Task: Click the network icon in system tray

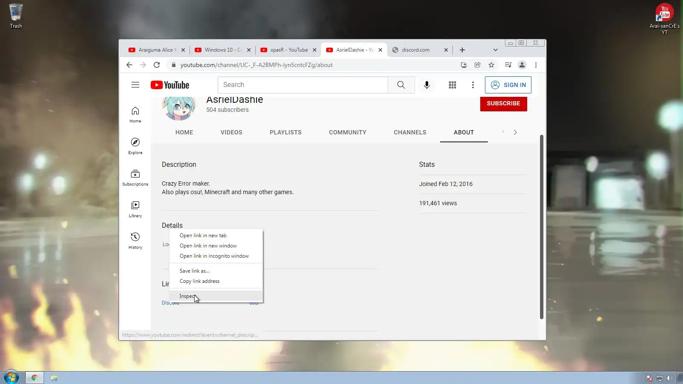Action: (660, 378)
